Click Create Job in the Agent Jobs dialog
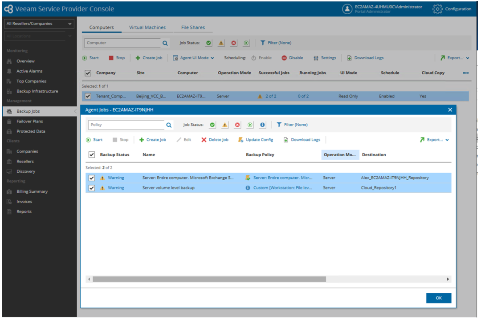The width and height of the screenshot is (481, 320). [153, 140]
